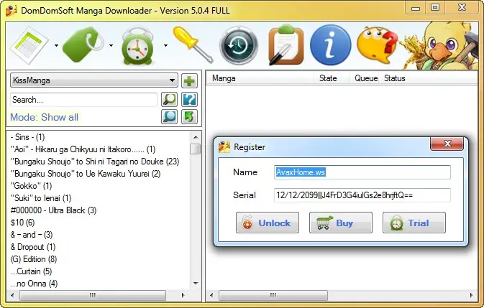Close the Register dialog
This screenshot has height=308, width=484.
point(447,144)
